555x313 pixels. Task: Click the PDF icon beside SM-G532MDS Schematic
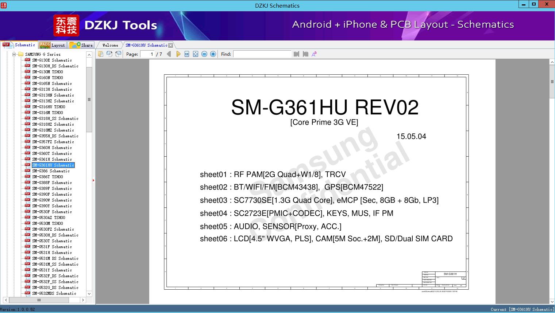point(27,293)
